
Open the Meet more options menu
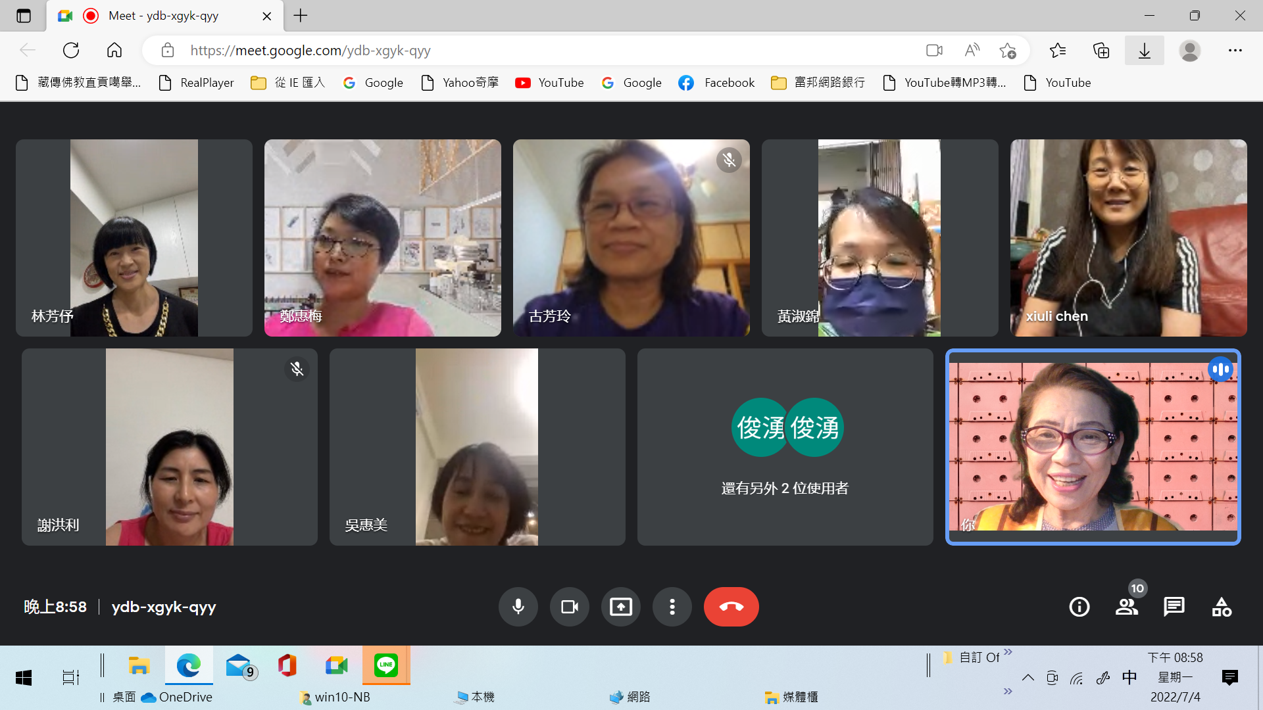672,606
